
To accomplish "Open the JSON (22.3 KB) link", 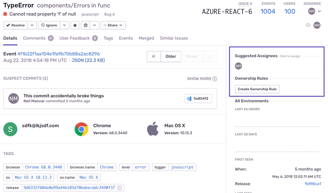I will tap(88, 60).
